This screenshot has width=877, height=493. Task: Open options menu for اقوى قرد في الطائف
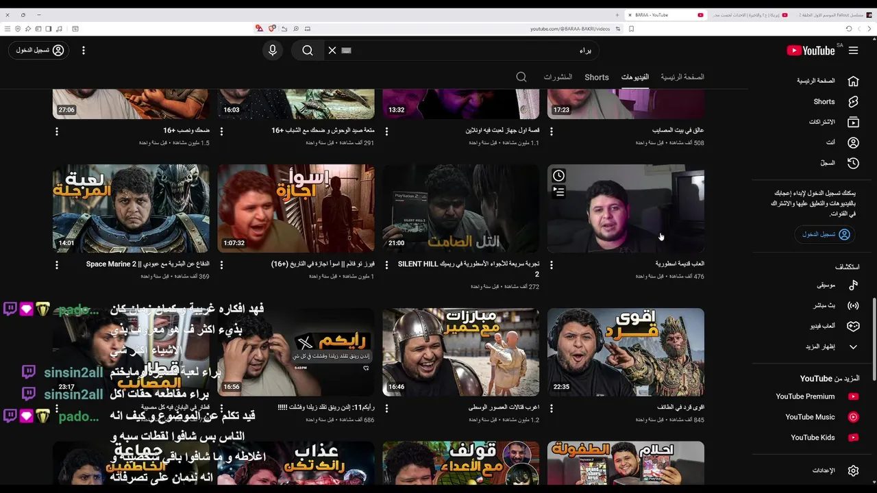(x=552, y=408)
